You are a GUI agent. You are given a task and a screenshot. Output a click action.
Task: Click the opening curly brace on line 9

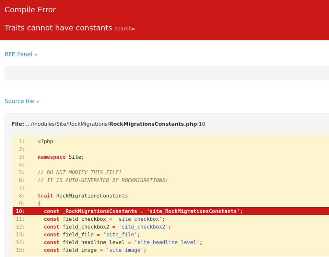coord(39,204)
